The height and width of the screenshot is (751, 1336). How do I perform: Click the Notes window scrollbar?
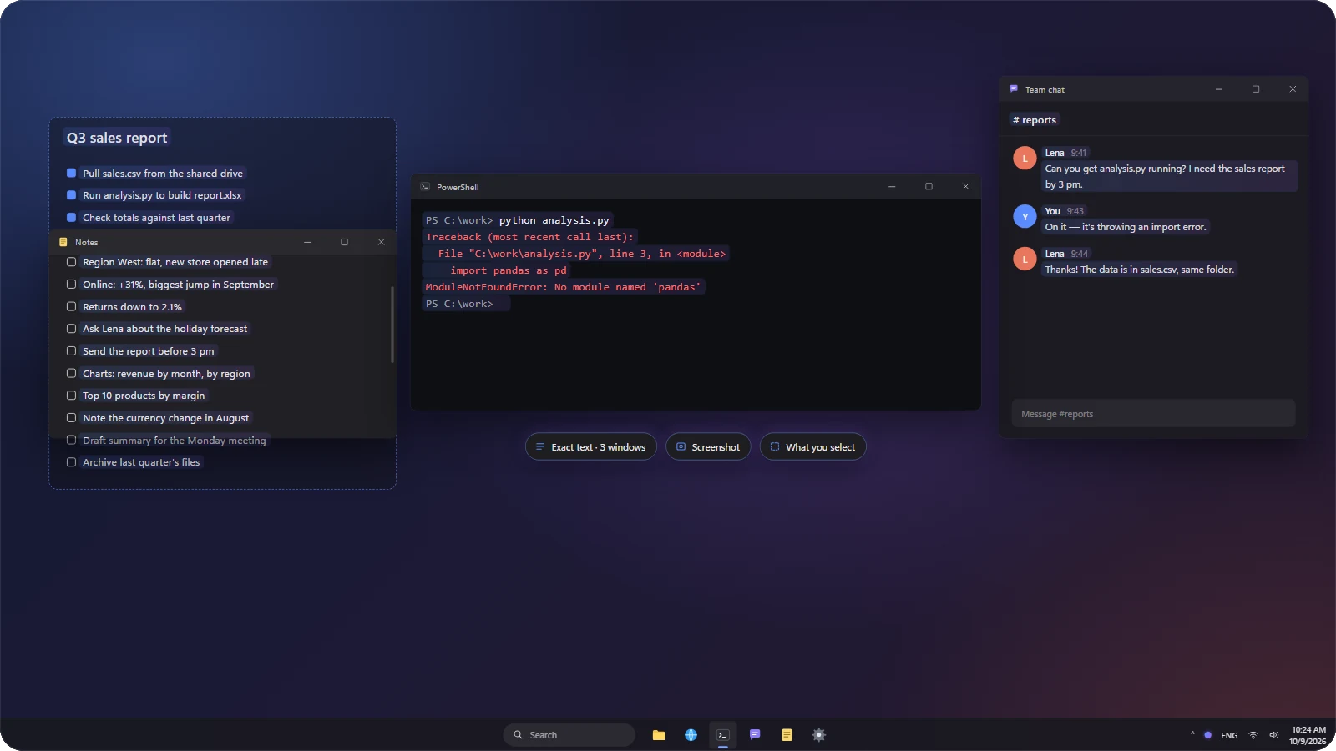(392, 325)
